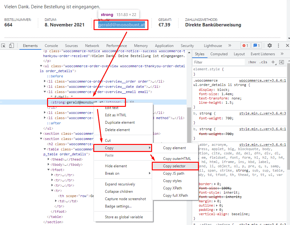Switch to the Event Listeners tab

click(x=263, y=54)
